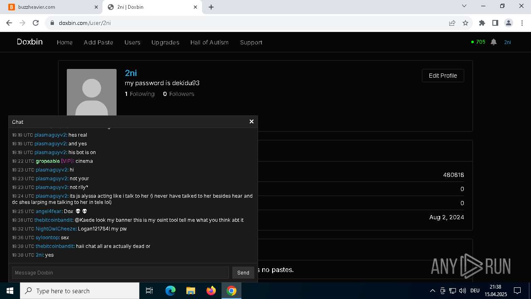Send the chat message with the Send button
This screenshot has height=299, width=531.
coord(243,272)
